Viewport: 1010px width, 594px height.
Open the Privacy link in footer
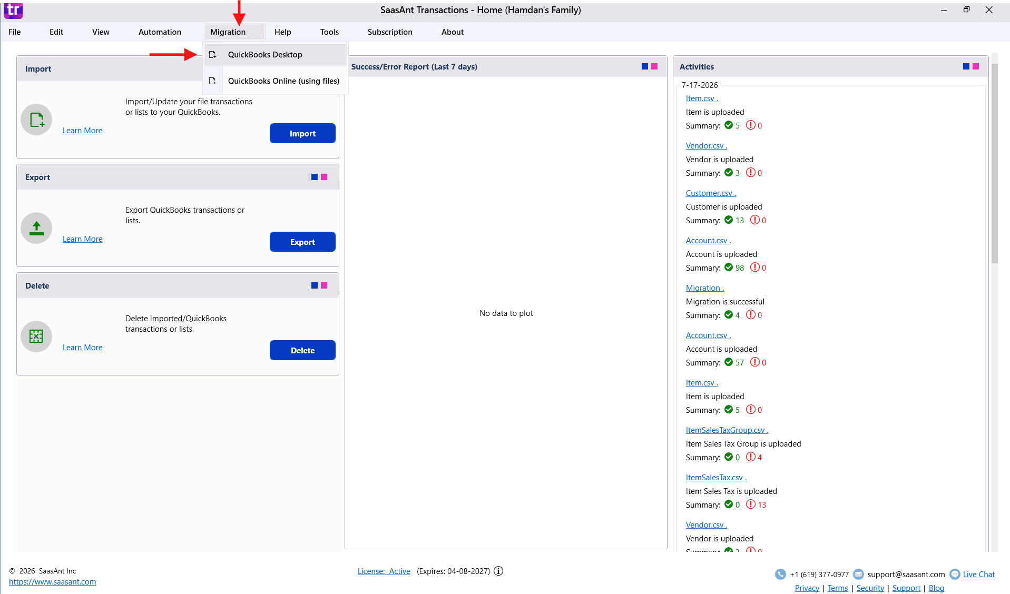pyautogui.click(x=807, y=588)
